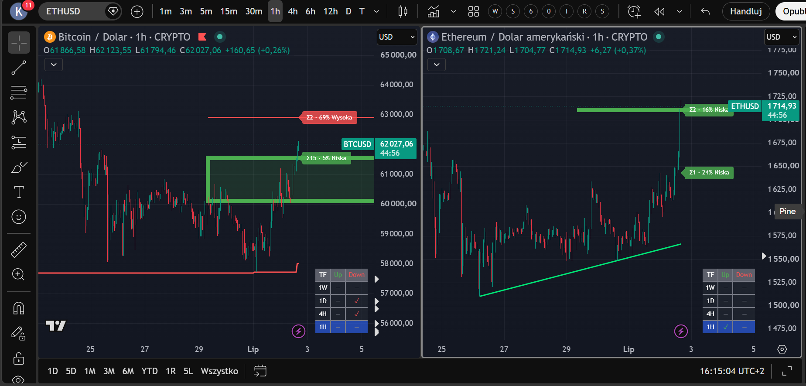The height and width of the screenshot is (386, 806).
Task: Set range to 1D
Action: click(x=53, y=371)
